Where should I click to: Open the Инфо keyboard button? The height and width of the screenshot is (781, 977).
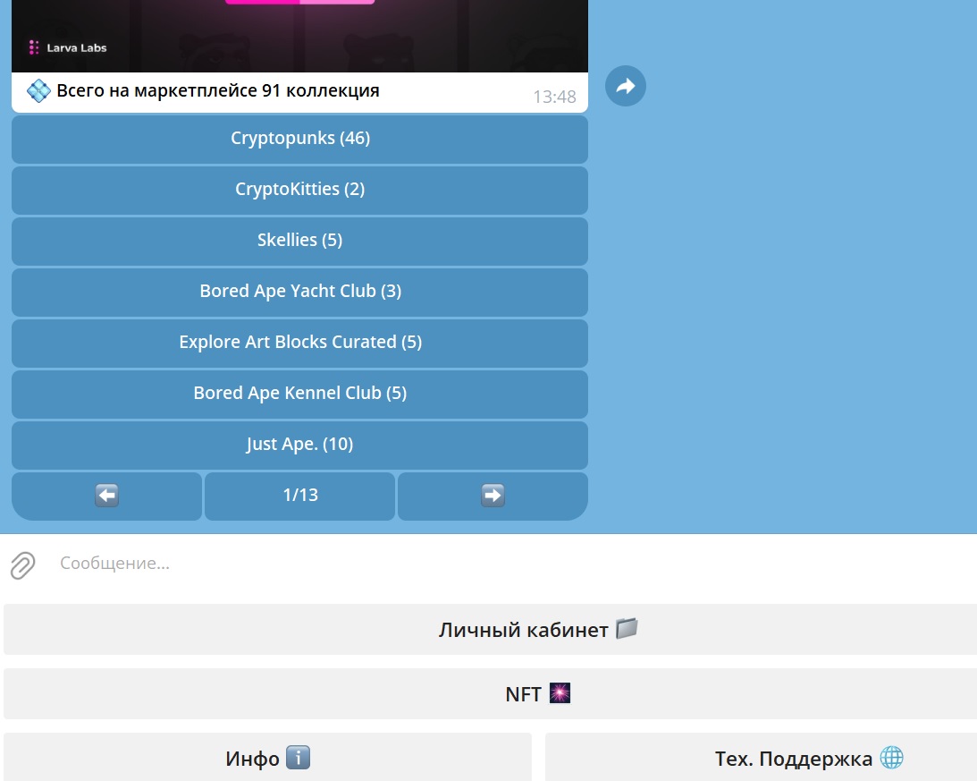pyautogui.click(x=268, y=758)
